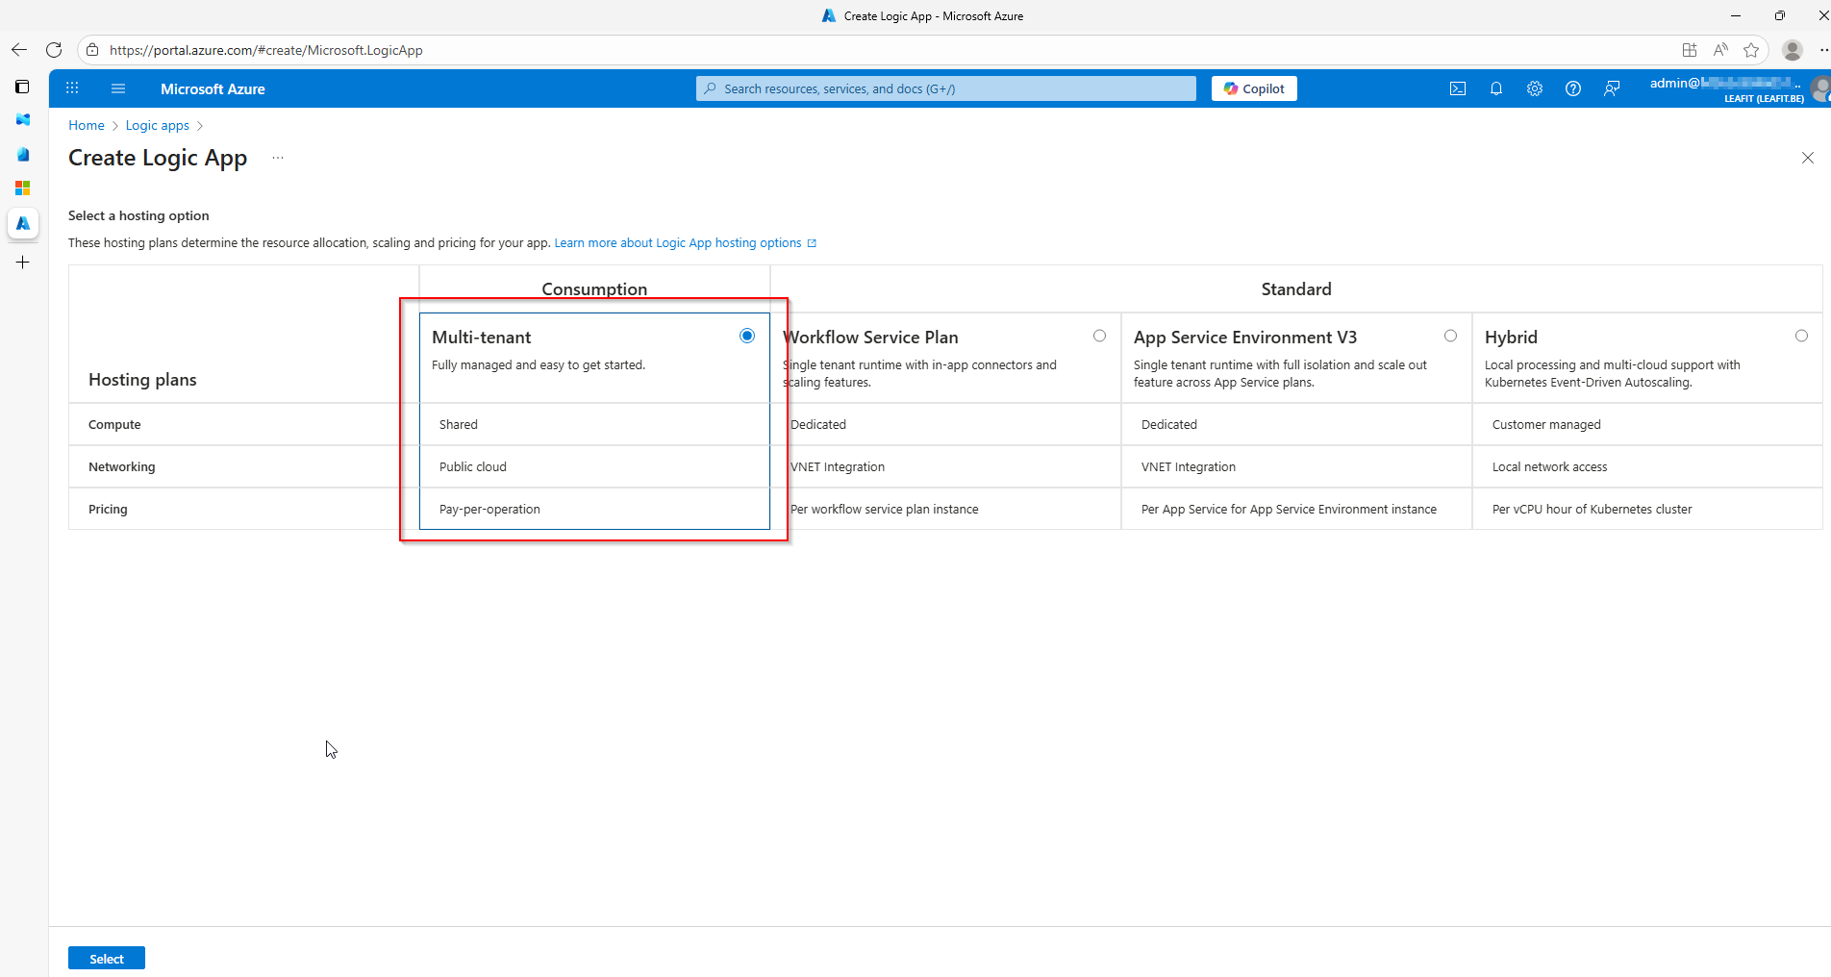Open Azure app icon in Edge sidebar
This screenshot has height=977, width=1831.
[x=23, y=223]
